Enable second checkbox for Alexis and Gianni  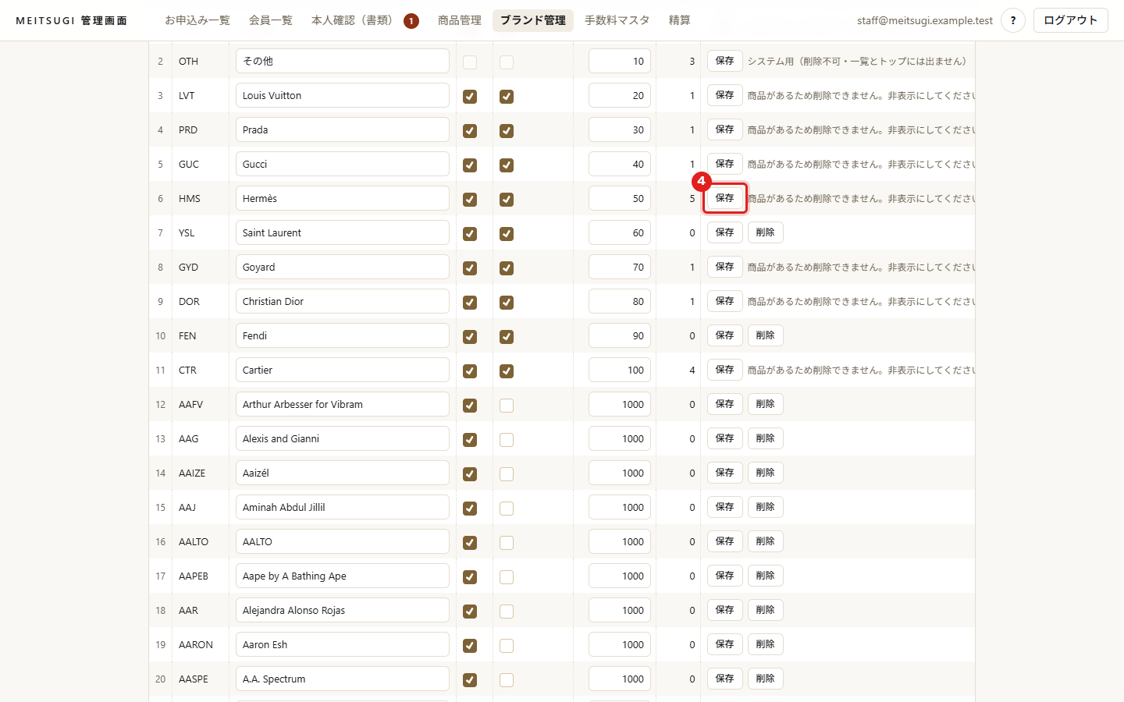click(x=507, y=440)
